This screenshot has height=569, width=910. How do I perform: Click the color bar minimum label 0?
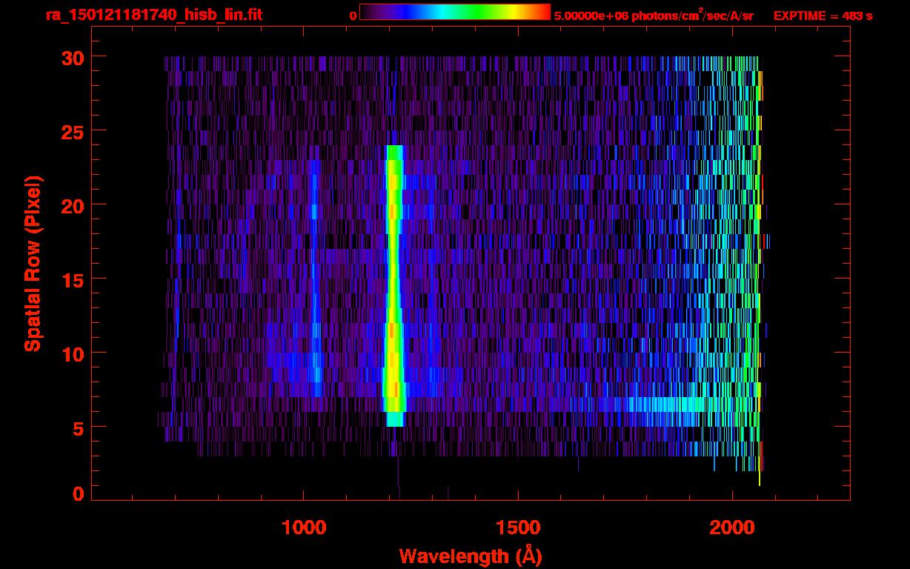click(x=353, y=16)
